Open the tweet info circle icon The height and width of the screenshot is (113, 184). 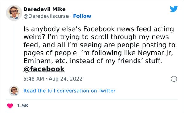tap(174, 79)
